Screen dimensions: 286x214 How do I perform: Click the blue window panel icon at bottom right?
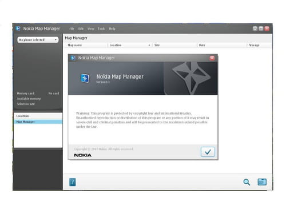pyautogui.click(x=262, y=182)
